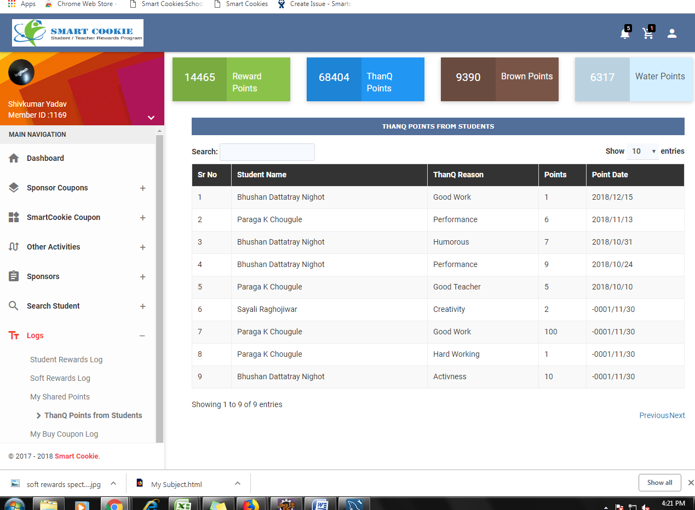The height and width of the screenshot is (510, 695).
Task: Click Show all downloads button
Action: tap(659, 483)
